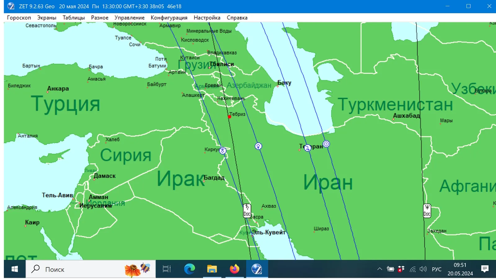Open the Справка menu

coord(237,18)
